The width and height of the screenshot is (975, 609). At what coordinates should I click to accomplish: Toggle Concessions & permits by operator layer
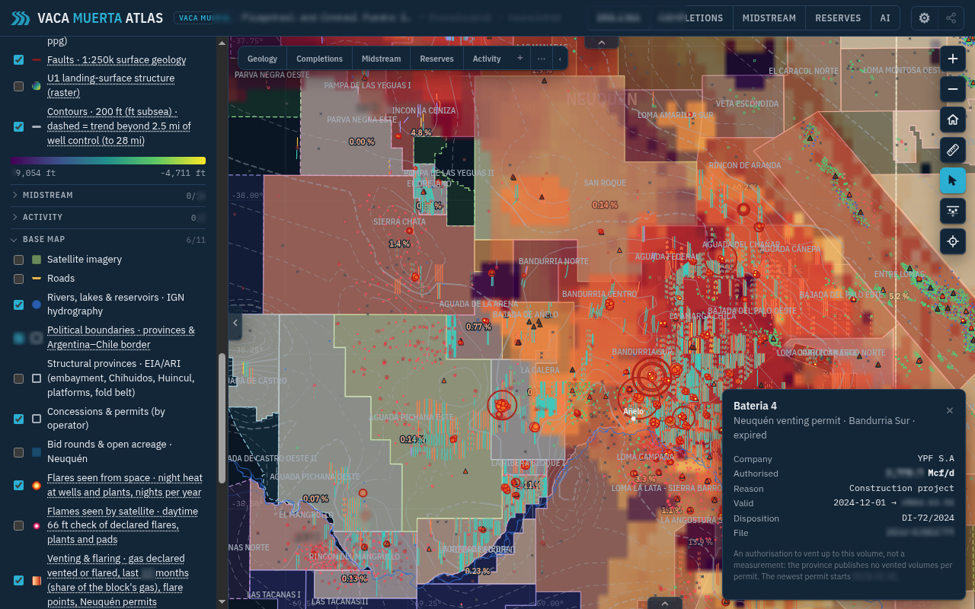[x=18, y=419]
